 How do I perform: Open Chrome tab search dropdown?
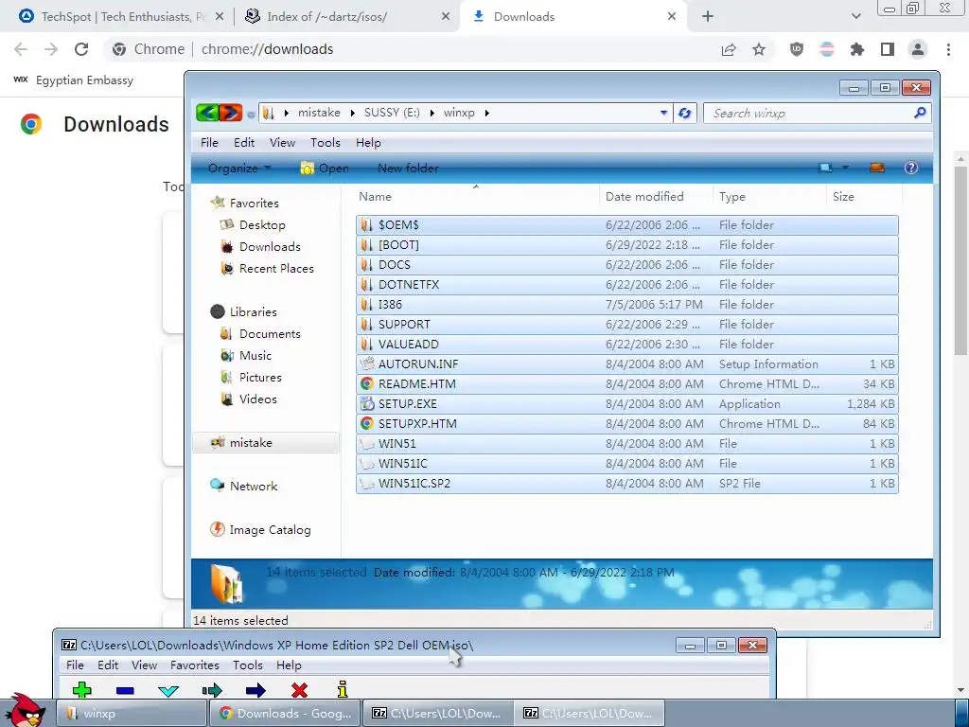point(855,17)
